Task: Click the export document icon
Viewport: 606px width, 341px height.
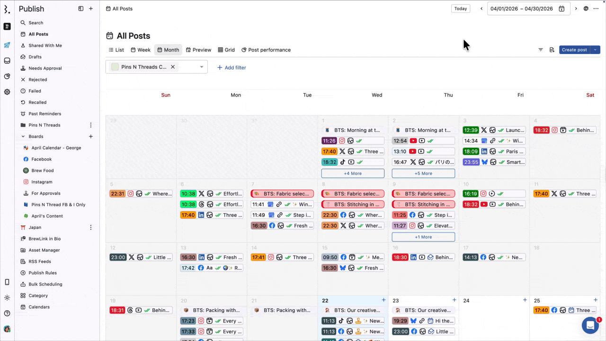Action: point(552,50)
